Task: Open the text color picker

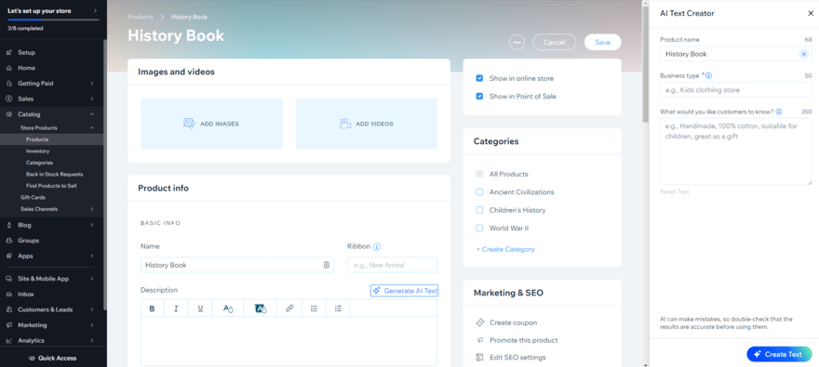Action: [228, 308]
